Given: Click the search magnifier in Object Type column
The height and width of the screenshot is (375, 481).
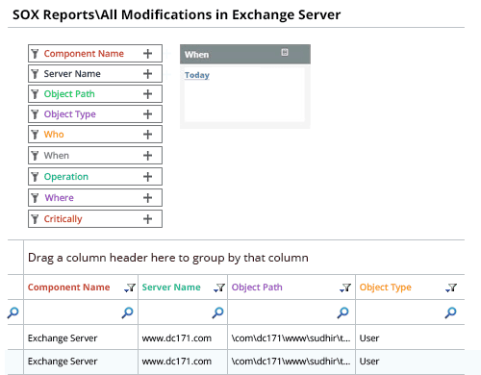Looking at the screenshot, I should point(450,312).
